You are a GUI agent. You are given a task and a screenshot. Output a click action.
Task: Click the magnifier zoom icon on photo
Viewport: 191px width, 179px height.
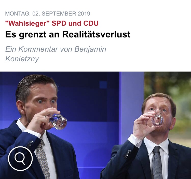click(x=20, y=158)
